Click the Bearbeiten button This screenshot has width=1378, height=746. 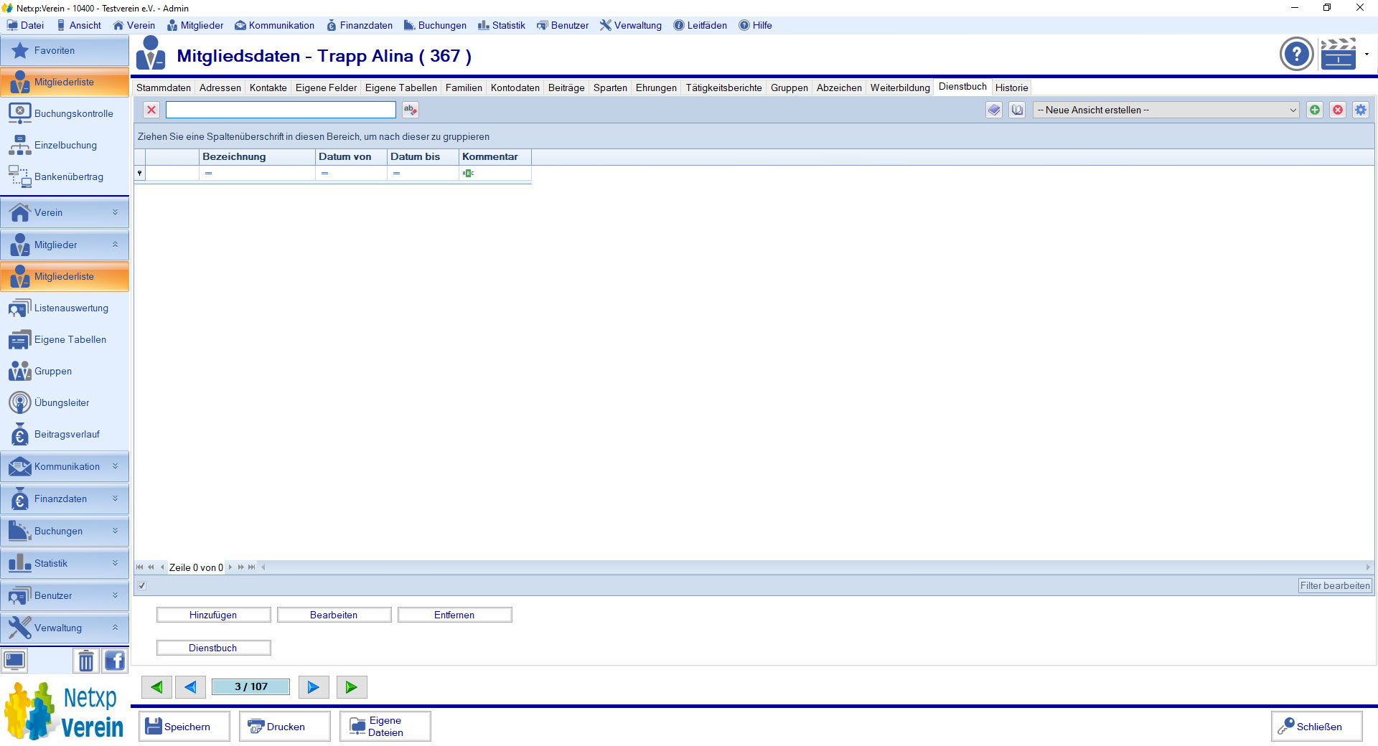(334, 615)
